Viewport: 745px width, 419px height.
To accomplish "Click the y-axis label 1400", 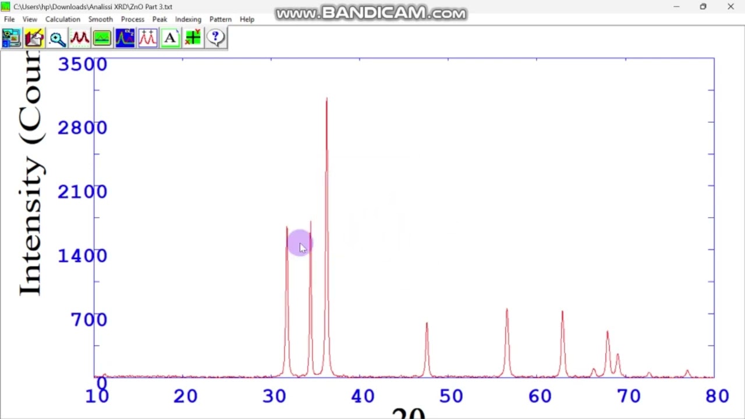I will [x=82, y=255].
